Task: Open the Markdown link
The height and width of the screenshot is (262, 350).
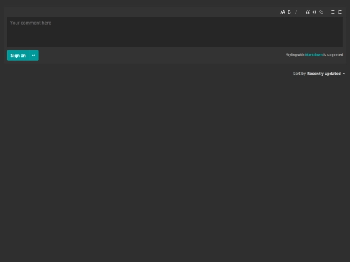Action: click(x=314, y=55)
